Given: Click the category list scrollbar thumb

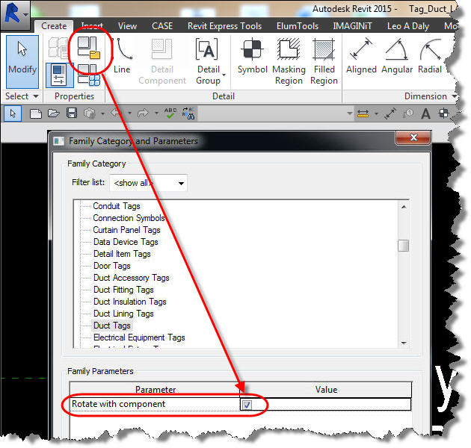Looking at the screenshot, I should 403,246.
